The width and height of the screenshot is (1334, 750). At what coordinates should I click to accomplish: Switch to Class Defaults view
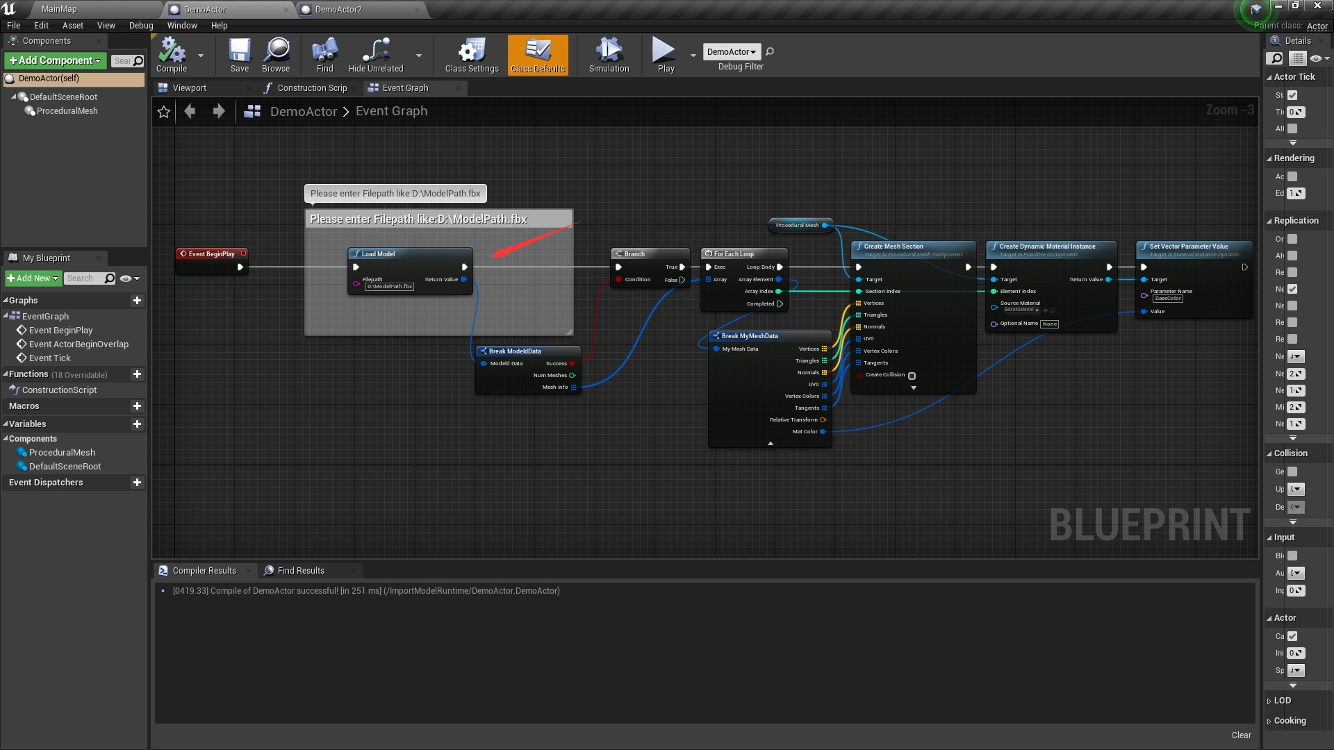(x=538, y=55)
